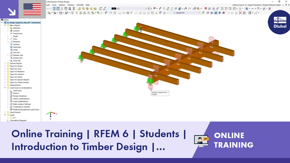Screen dimensions: 290x163
Task: Click the new member tool icon
Action: coord(55,13)
